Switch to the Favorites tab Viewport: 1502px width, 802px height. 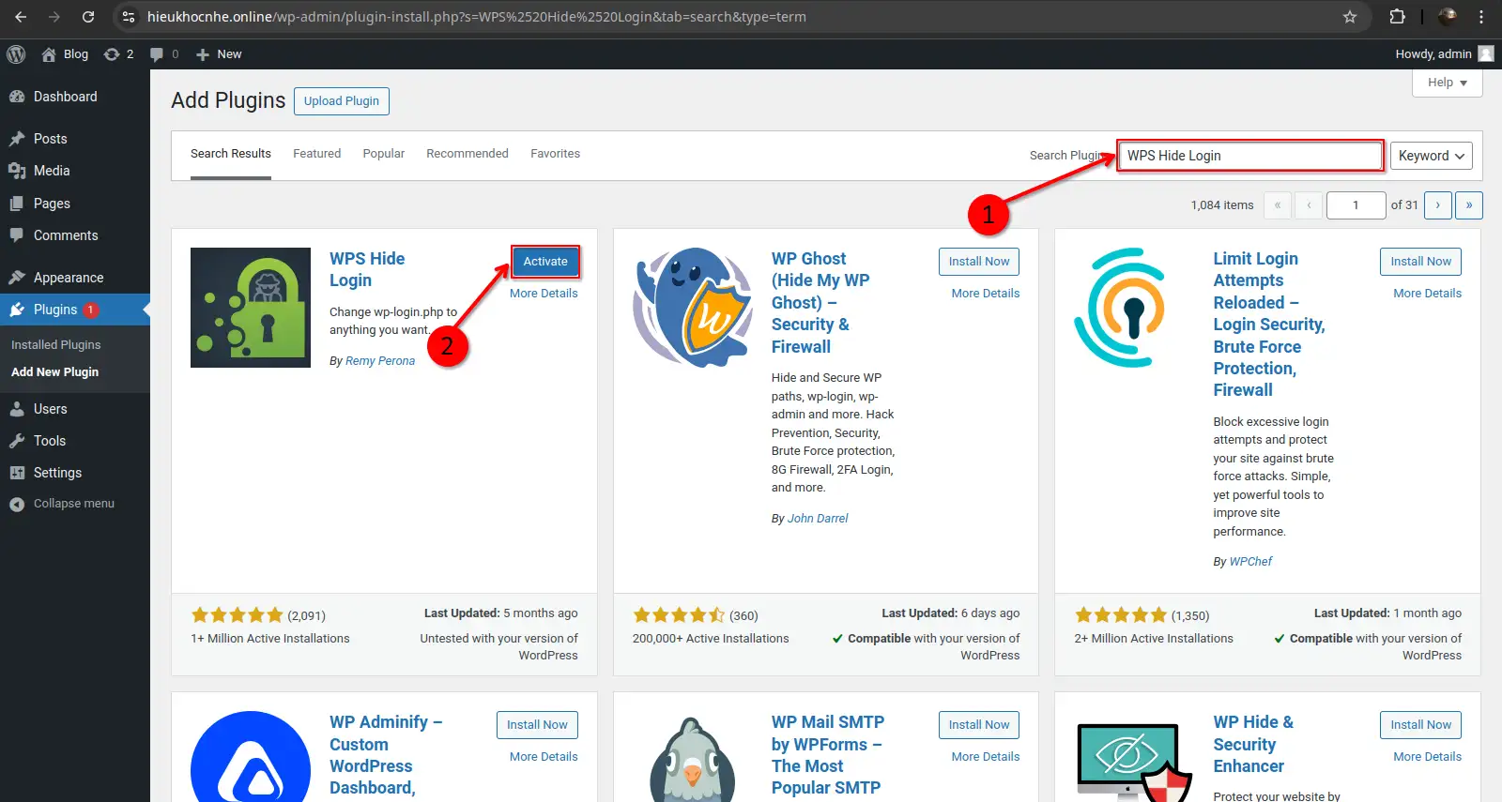[555, 154]
